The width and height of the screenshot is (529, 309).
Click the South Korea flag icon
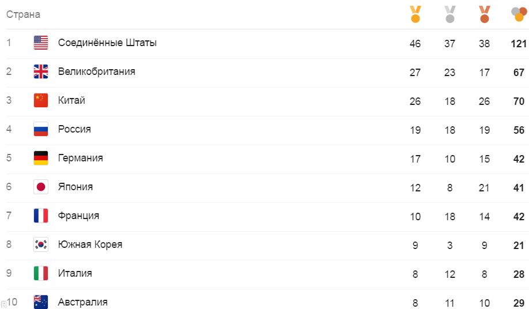click(x=41, y=244)
